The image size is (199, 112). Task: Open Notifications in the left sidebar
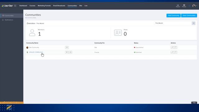[x=12, y=20]
